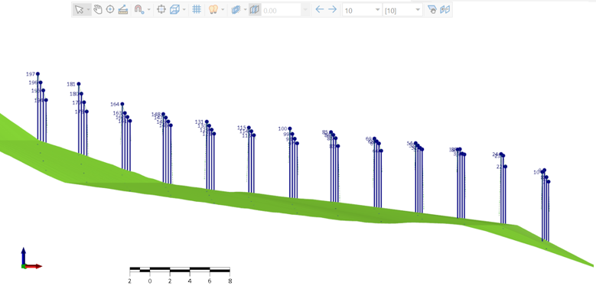Click the circular target rotate-center icon
Viewport: 596px width, 299px height.
pos(110,9)
